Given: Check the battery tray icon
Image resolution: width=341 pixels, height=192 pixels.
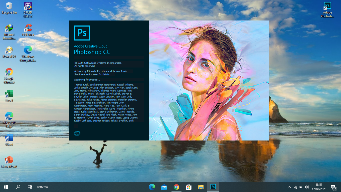Looking at the screenshot, I should pyautogui.click(x=301, y=187).
